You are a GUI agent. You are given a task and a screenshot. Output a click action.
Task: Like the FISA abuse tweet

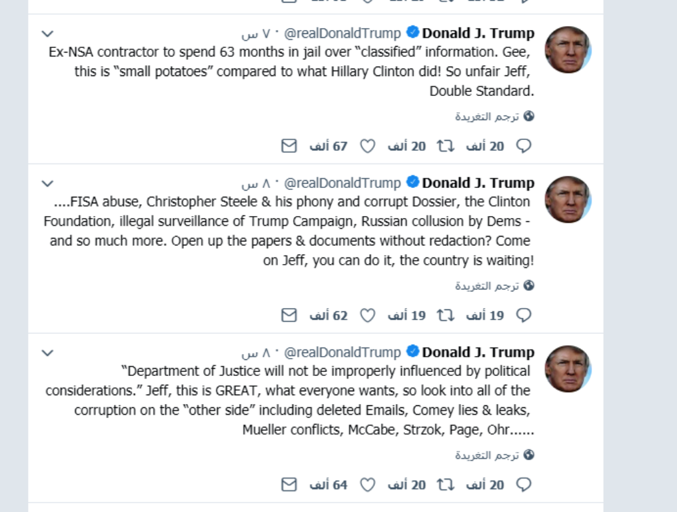pyautogui.click(x=367, y=315)
